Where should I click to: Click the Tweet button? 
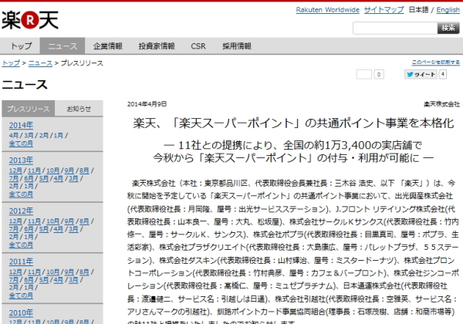tap(421, 75)
